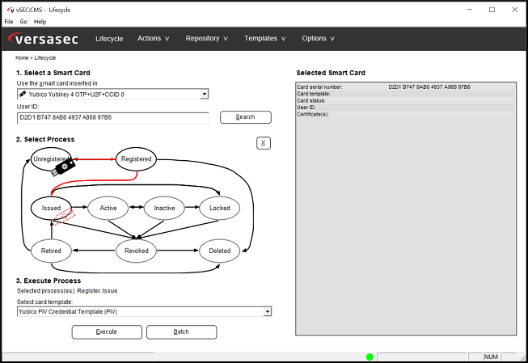
Task: Click the green status indicator dot
Action: (x=370, y=357)
